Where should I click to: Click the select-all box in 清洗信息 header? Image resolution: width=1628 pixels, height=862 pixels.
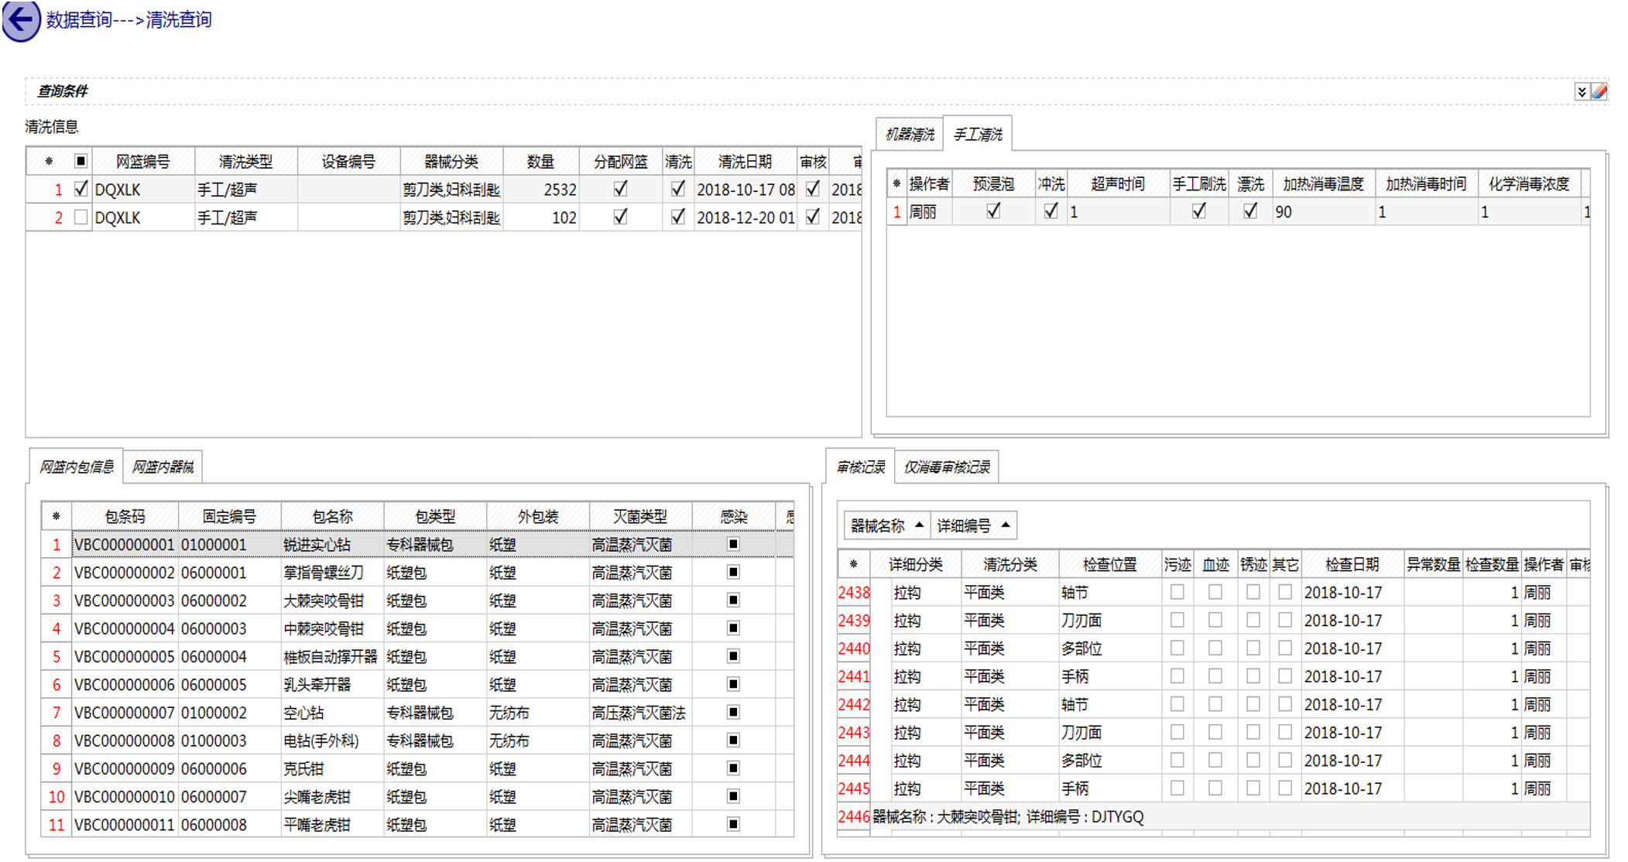(81, 161)
